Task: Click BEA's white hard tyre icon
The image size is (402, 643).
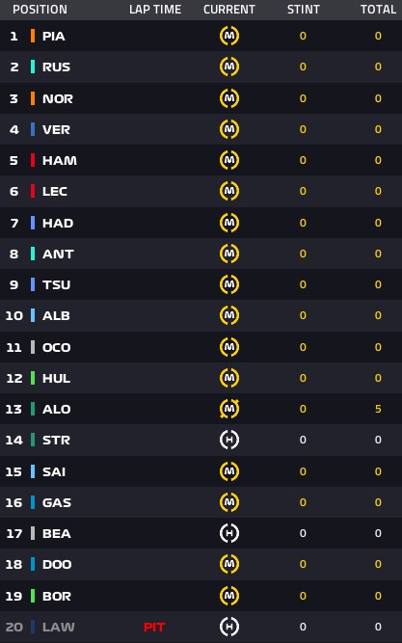Action: point(229,533)
